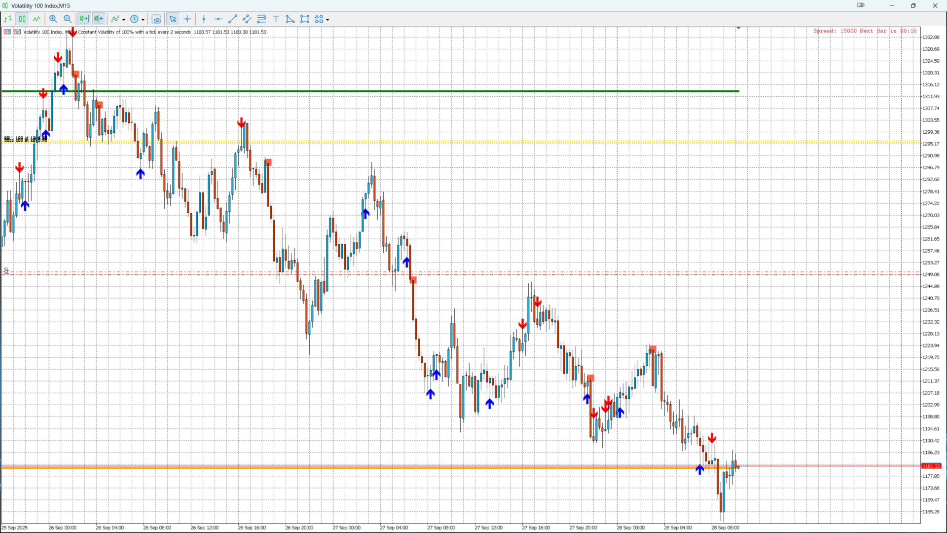Screen dimensions: 947x533
Task: Select candlestick chart display
Action: tap(22, 19)
